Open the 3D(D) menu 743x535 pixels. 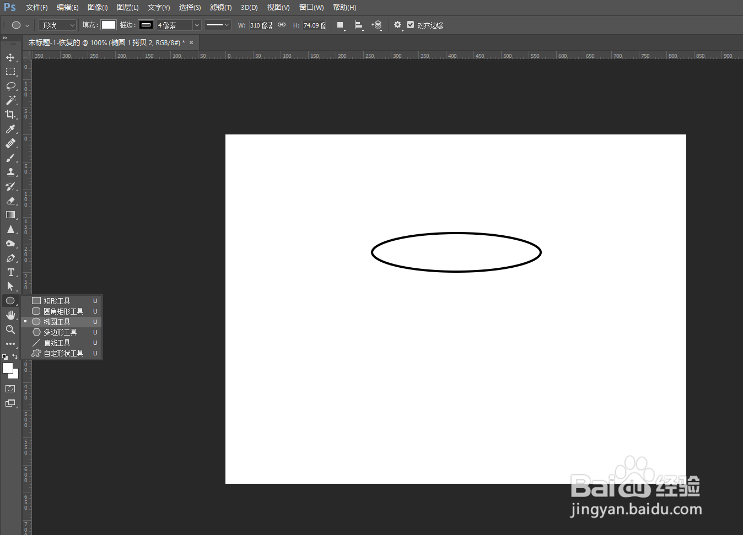pyautogui.click(x=249, y=8)
